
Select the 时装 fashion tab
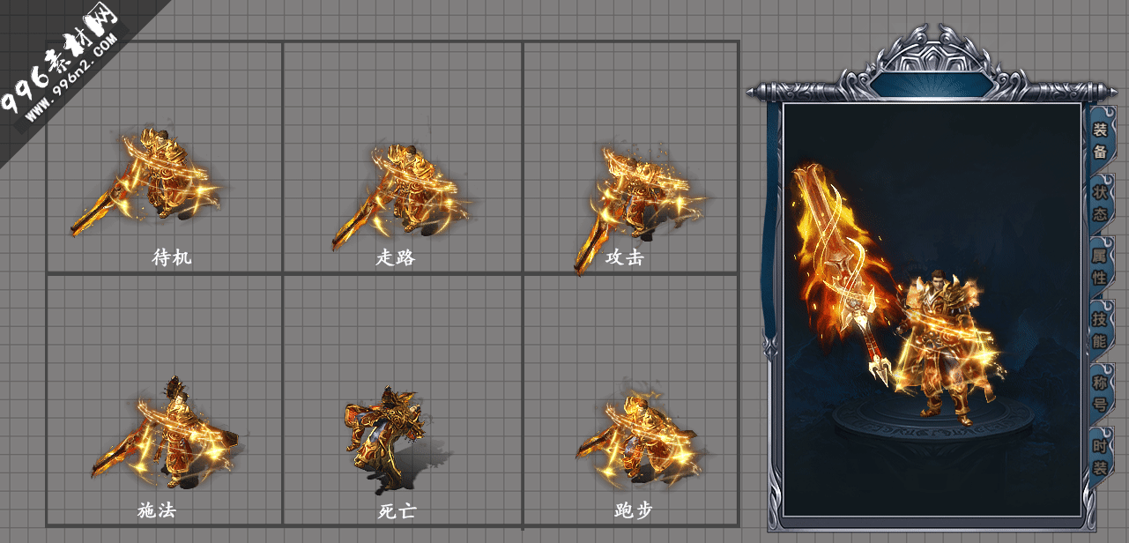click(1101, 456)
